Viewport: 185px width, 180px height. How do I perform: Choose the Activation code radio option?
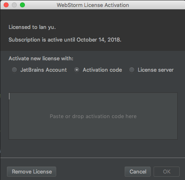(77, 70)
